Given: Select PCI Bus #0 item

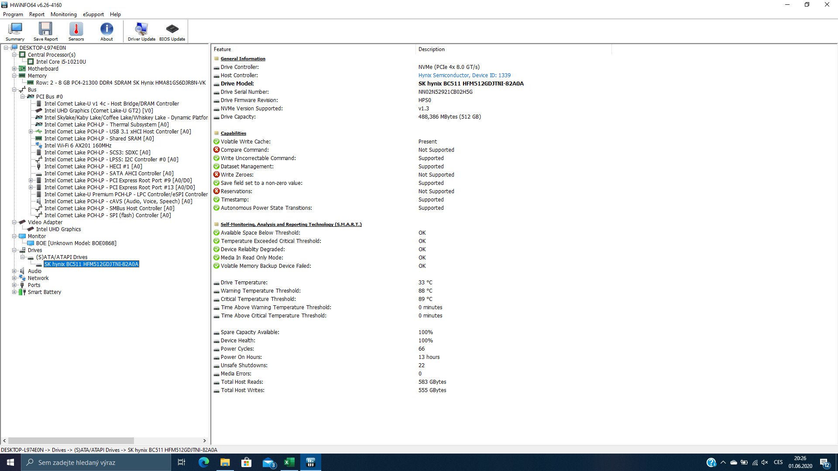Looking at the screenshot, I should click(49, 97).
